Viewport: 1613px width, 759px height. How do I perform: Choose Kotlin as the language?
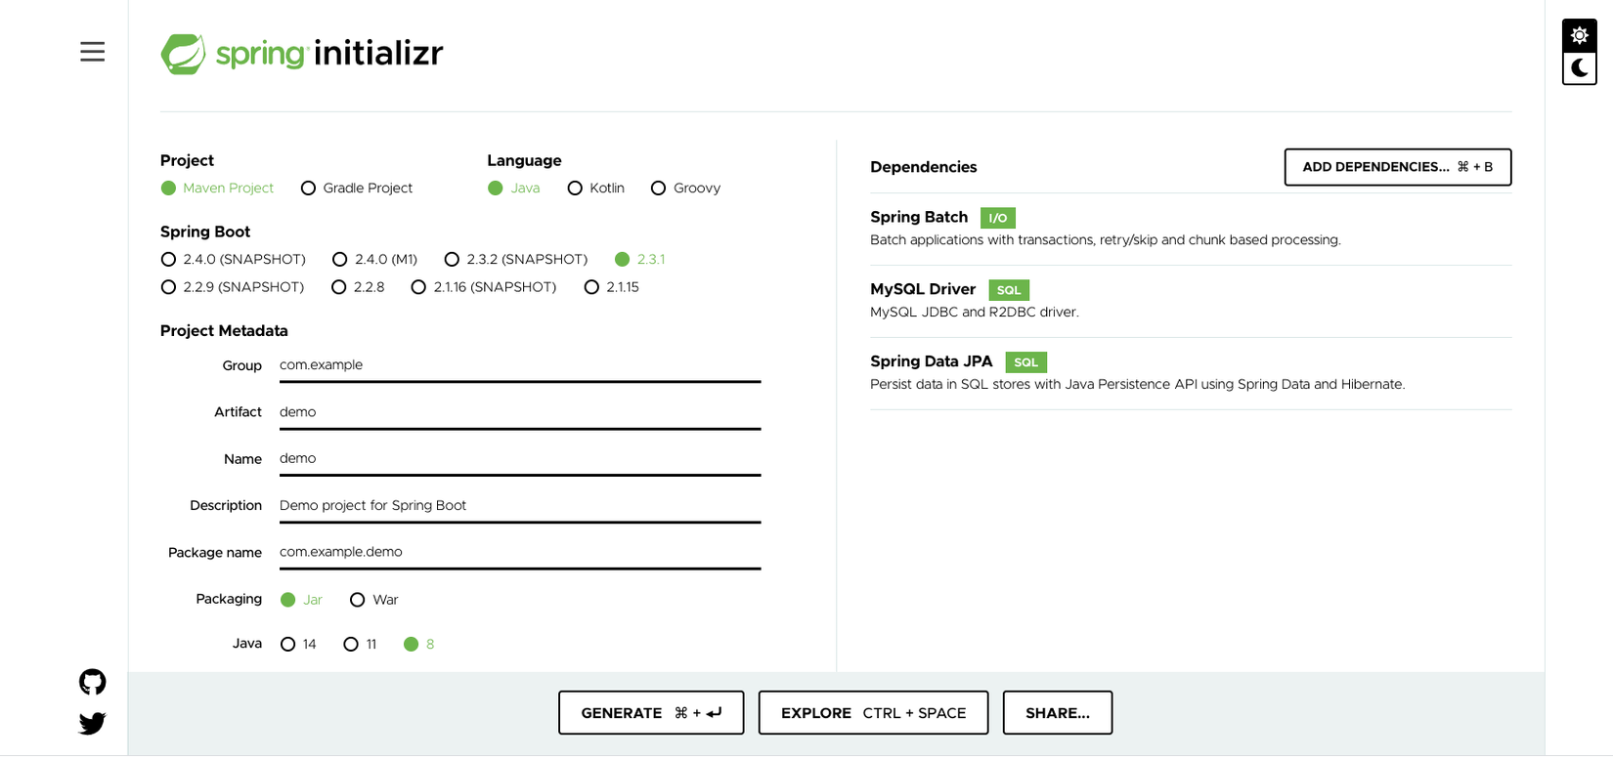575,189
